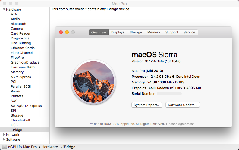Screen dimensions: 239x150
Task: Click the blurred serial number field
Action: tap(169, 94)
